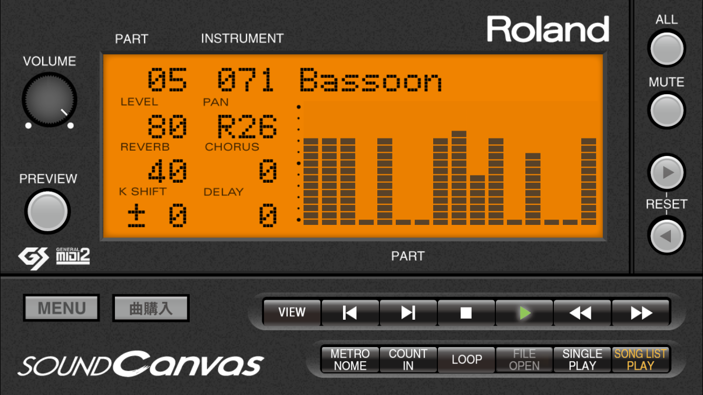Switch to SINGLE PLAY mode
This screenshot has height=395, width=703.
pyautogui.click(x=582, y=360)
